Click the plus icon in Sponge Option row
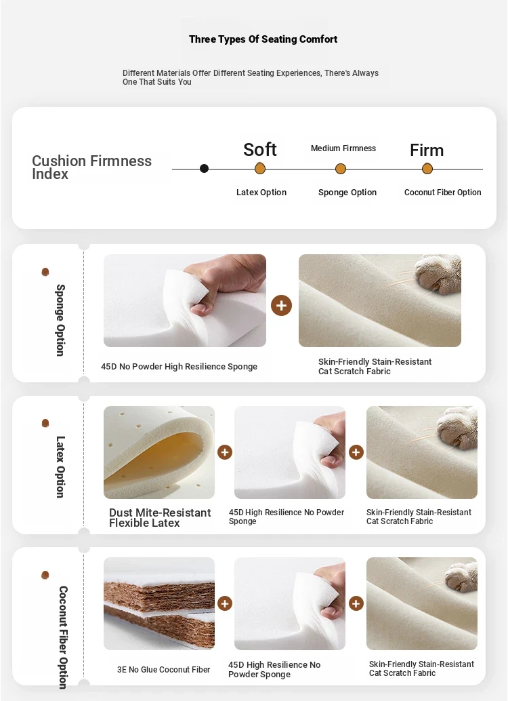508x701 pixels. click(282, 305)
